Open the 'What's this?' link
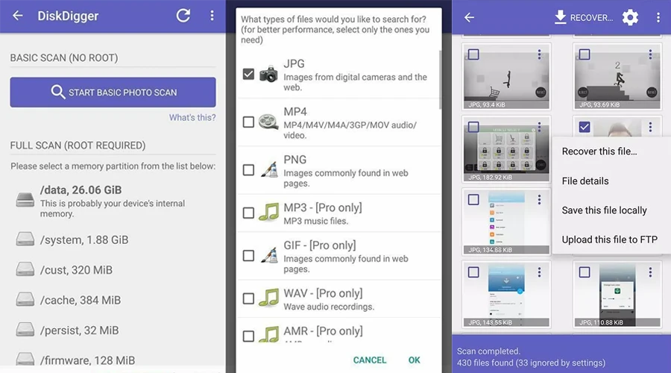The height and width of the screenshot is (373, 671). pyautogui.click(x=192, y=117)
